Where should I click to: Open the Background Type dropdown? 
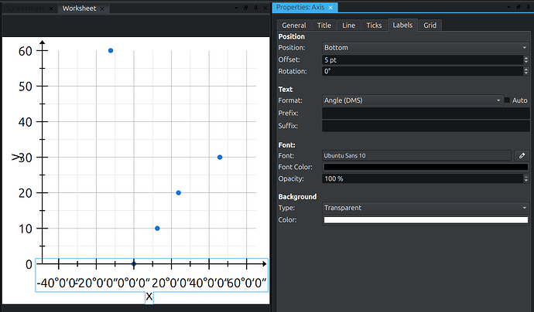(425, 208)
